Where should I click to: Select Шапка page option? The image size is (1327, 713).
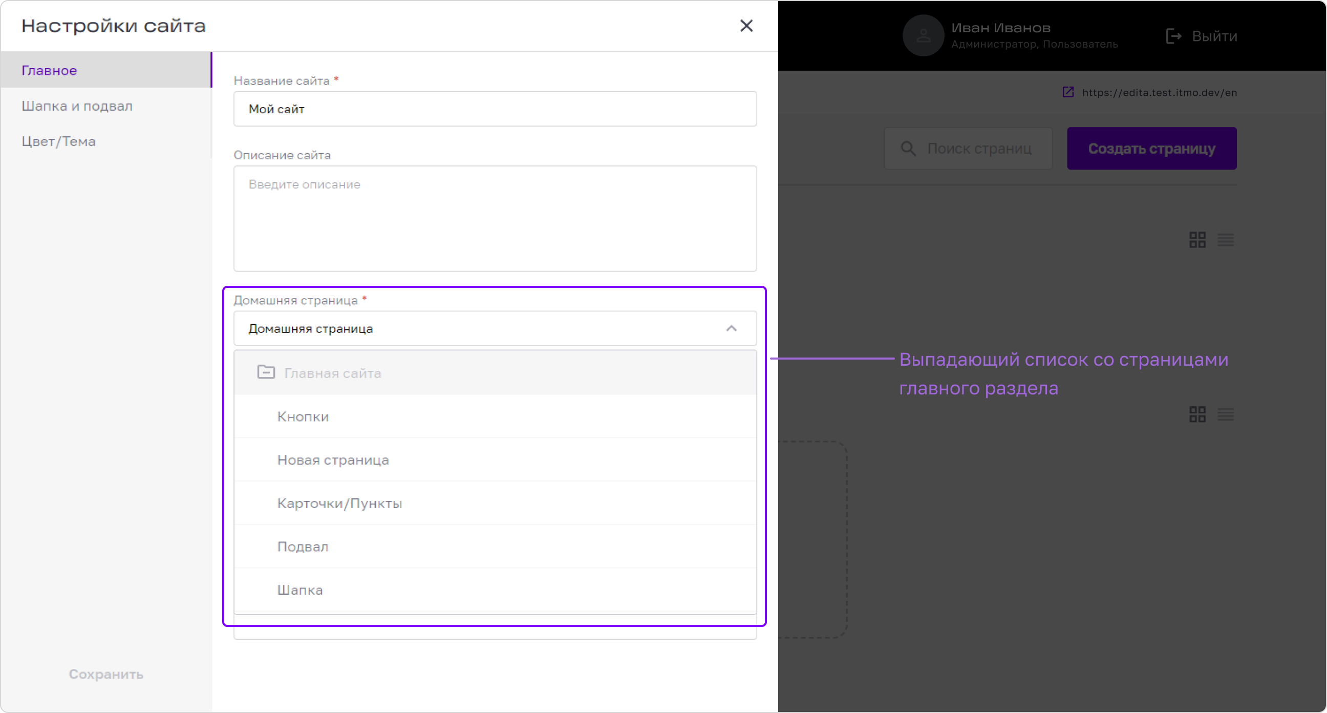click(495, 589)
